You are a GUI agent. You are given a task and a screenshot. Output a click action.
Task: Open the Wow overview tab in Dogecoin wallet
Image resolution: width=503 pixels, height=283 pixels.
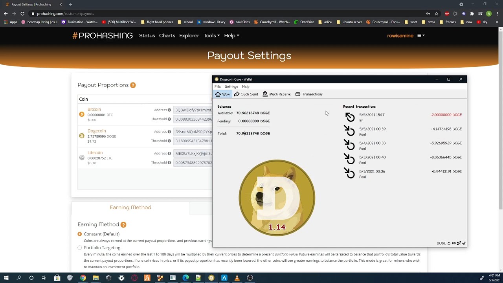222,94
